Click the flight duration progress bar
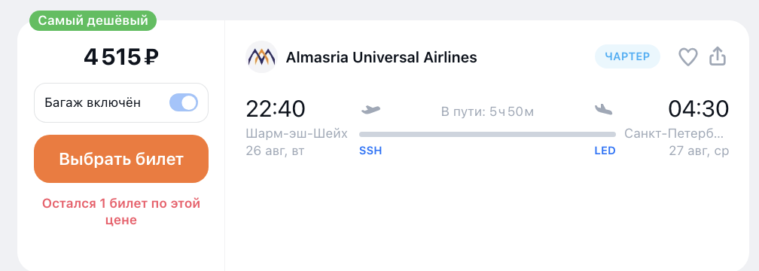This screenshot has width=759, height=271. (487, 134)
